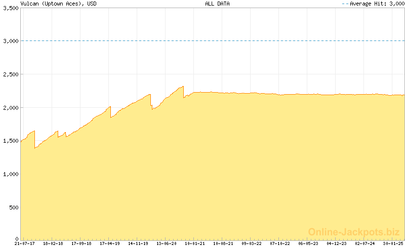Select the 10-01-21 x-axis date

[x=194, y=244]
